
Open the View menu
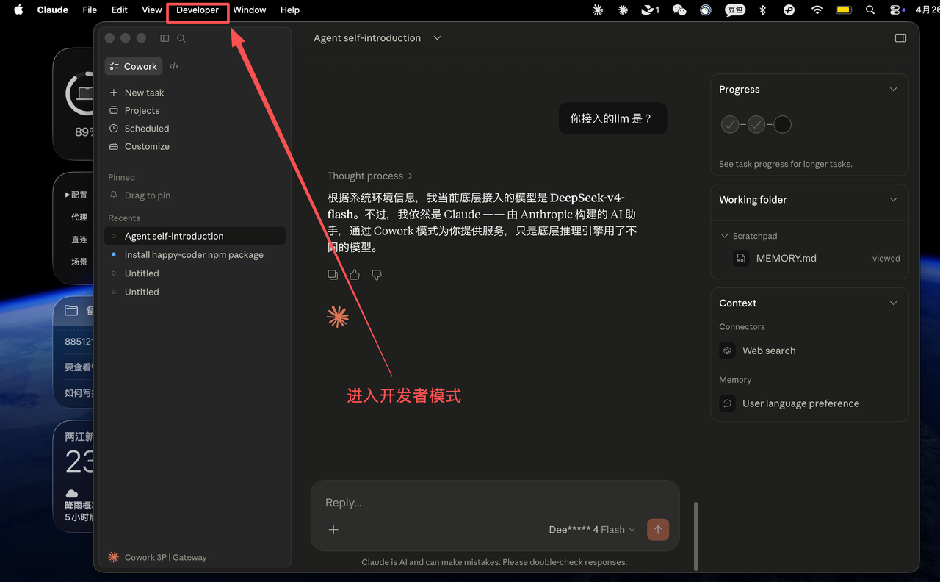tap(152, 10)
